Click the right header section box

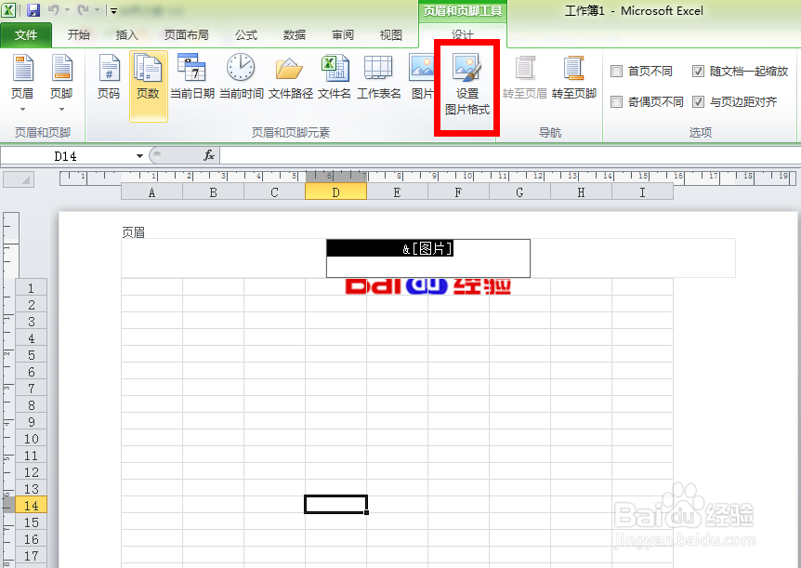[x=633, y=258]
